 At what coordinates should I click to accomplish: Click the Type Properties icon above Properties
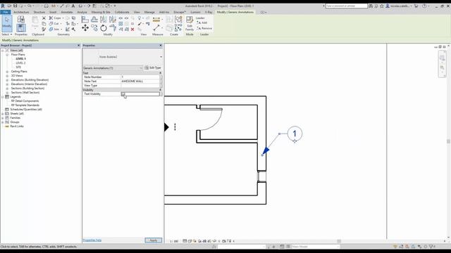(x=20, y=19)
